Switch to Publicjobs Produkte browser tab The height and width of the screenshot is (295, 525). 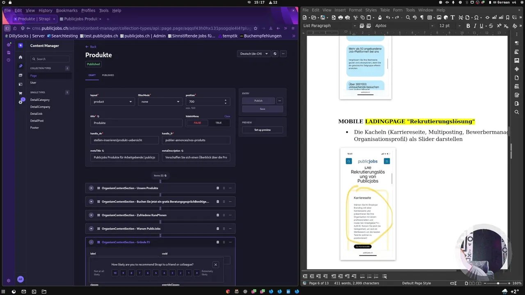(x=80, y=19)
